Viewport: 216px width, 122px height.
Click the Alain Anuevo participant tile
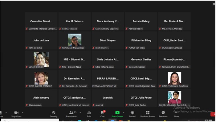[x=41, y=98]
